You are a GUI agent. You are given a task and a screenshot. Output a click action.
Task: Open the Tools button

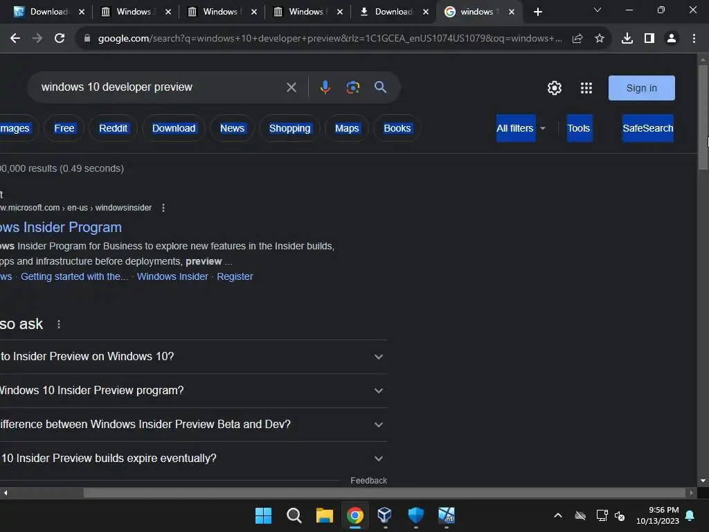coord(579,128)
